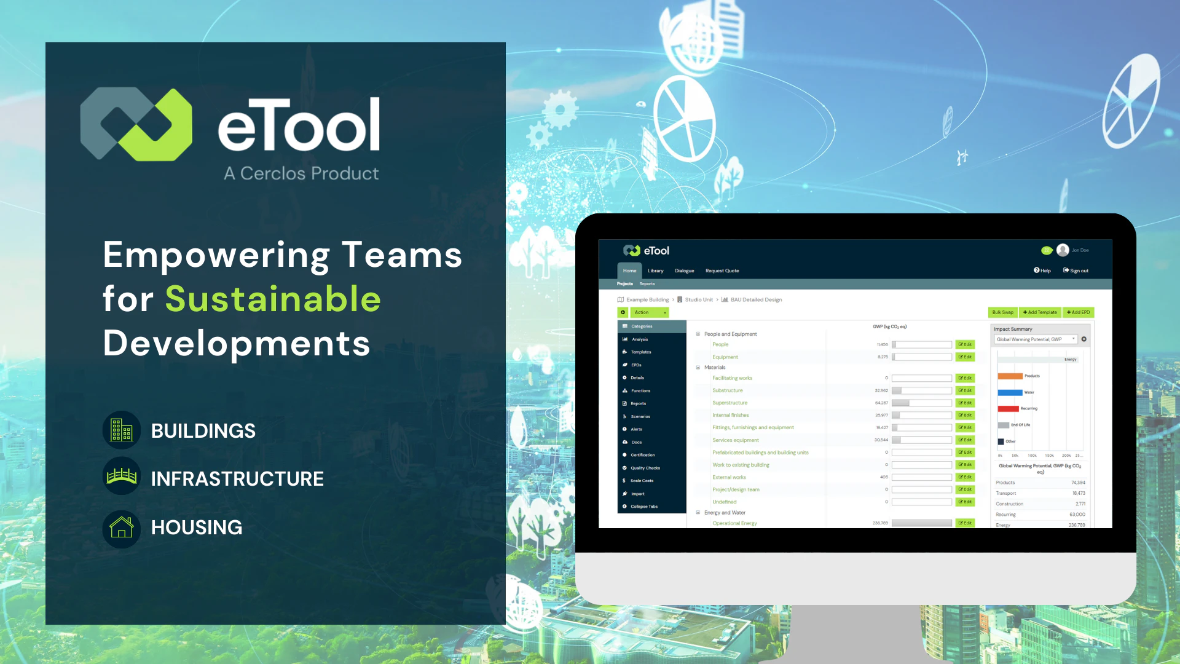1180x664 pixels.
Task: Click the Bulk Swap button
Action: (x=1004, y=312)
